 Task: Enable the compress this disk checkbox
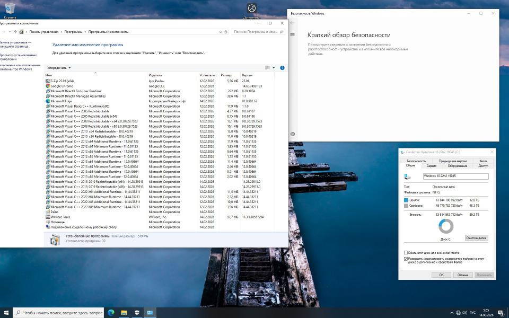(x=406, y=253)
